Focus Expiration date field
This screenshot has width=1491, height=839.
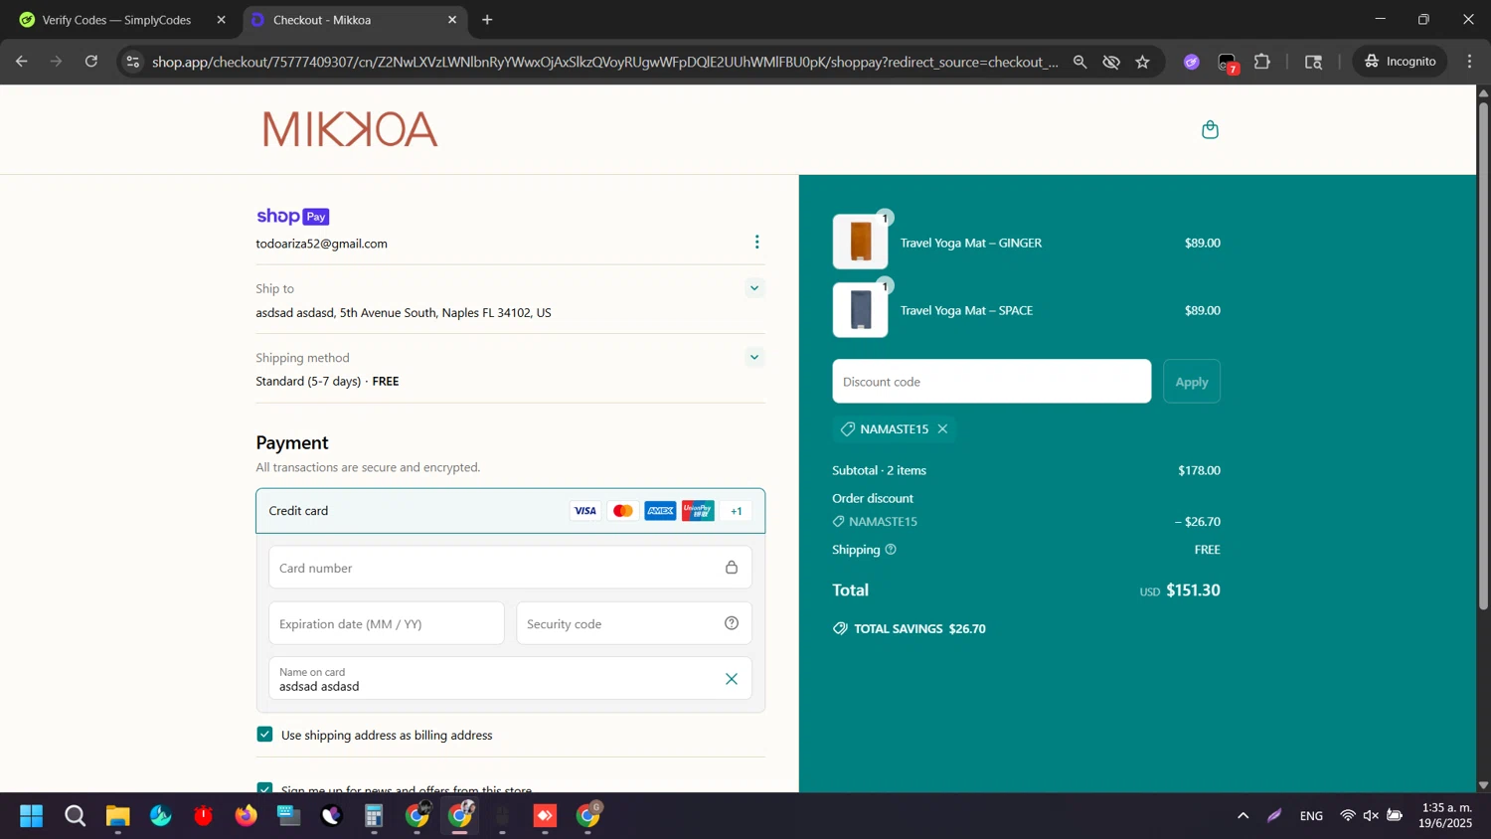386,623
